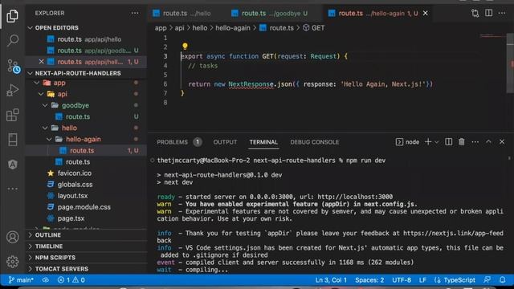Image resolution: width=514 pixels, height=289 pixels.
Task: Open layout.tsx in file tree
Action: point(86,196)
